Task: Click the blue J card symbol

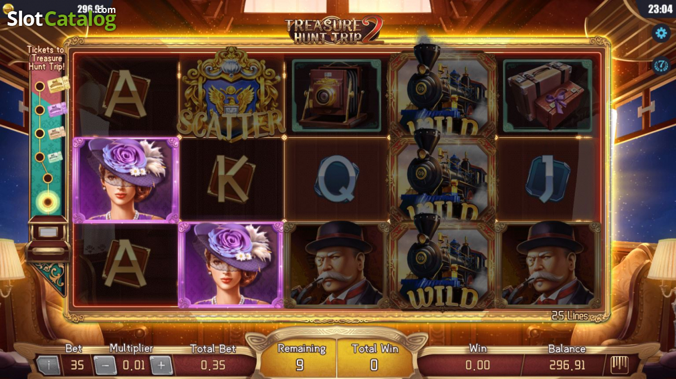Action: 548,180
